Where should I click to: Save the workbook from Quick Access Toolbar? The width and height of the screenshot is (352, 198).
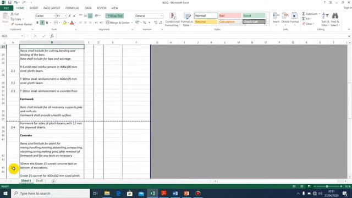[x=10, y=2]
